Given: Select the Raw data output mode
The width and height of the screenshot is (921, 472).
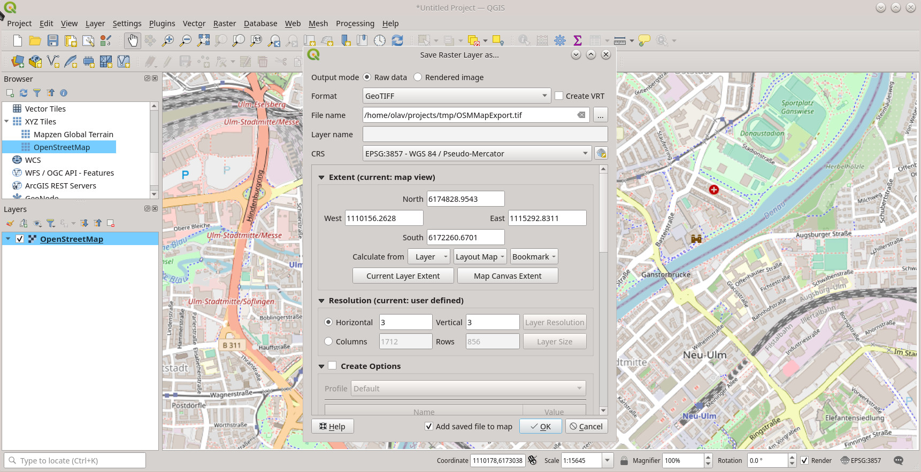Looking at the screenshot, I should pos(367,77).
